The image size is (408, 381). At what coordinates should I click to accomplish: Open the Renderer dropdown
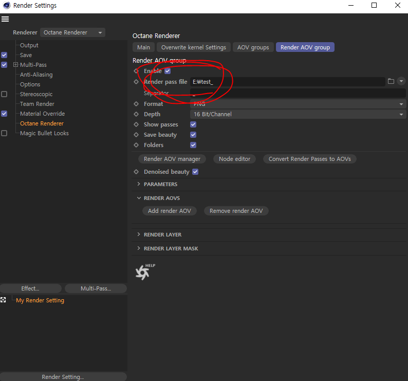72,32
